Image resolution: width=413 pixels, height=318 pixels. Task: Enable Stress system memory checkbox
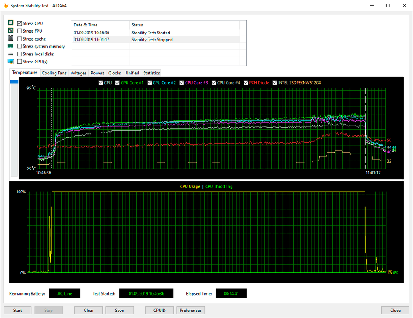(19, 46)
